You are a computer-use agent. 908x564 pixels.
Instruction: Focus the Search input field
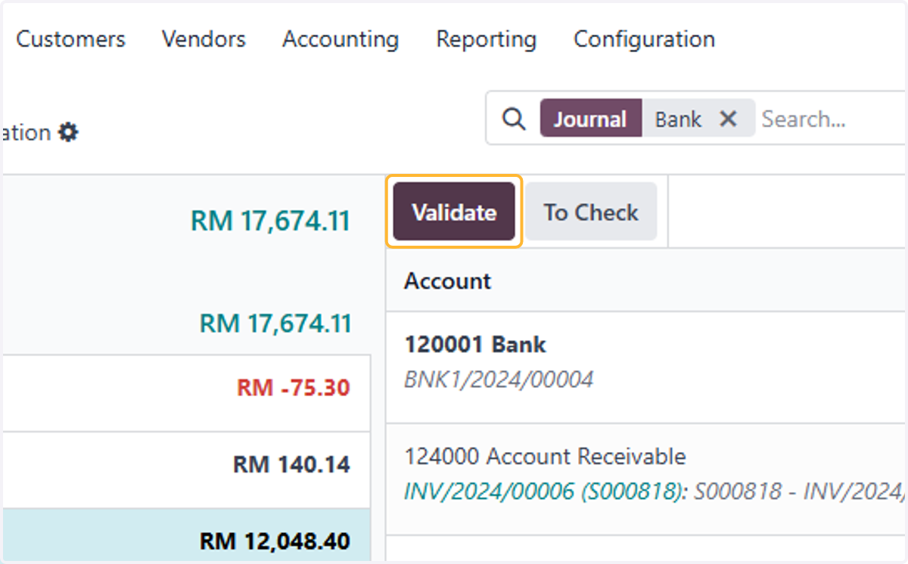[832, 119]
